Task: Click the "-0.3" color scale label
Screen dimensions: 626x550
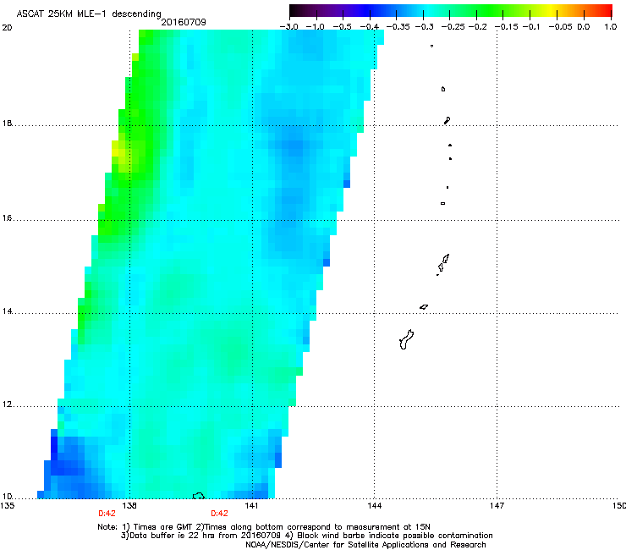Action: click(x=424, y=27)
